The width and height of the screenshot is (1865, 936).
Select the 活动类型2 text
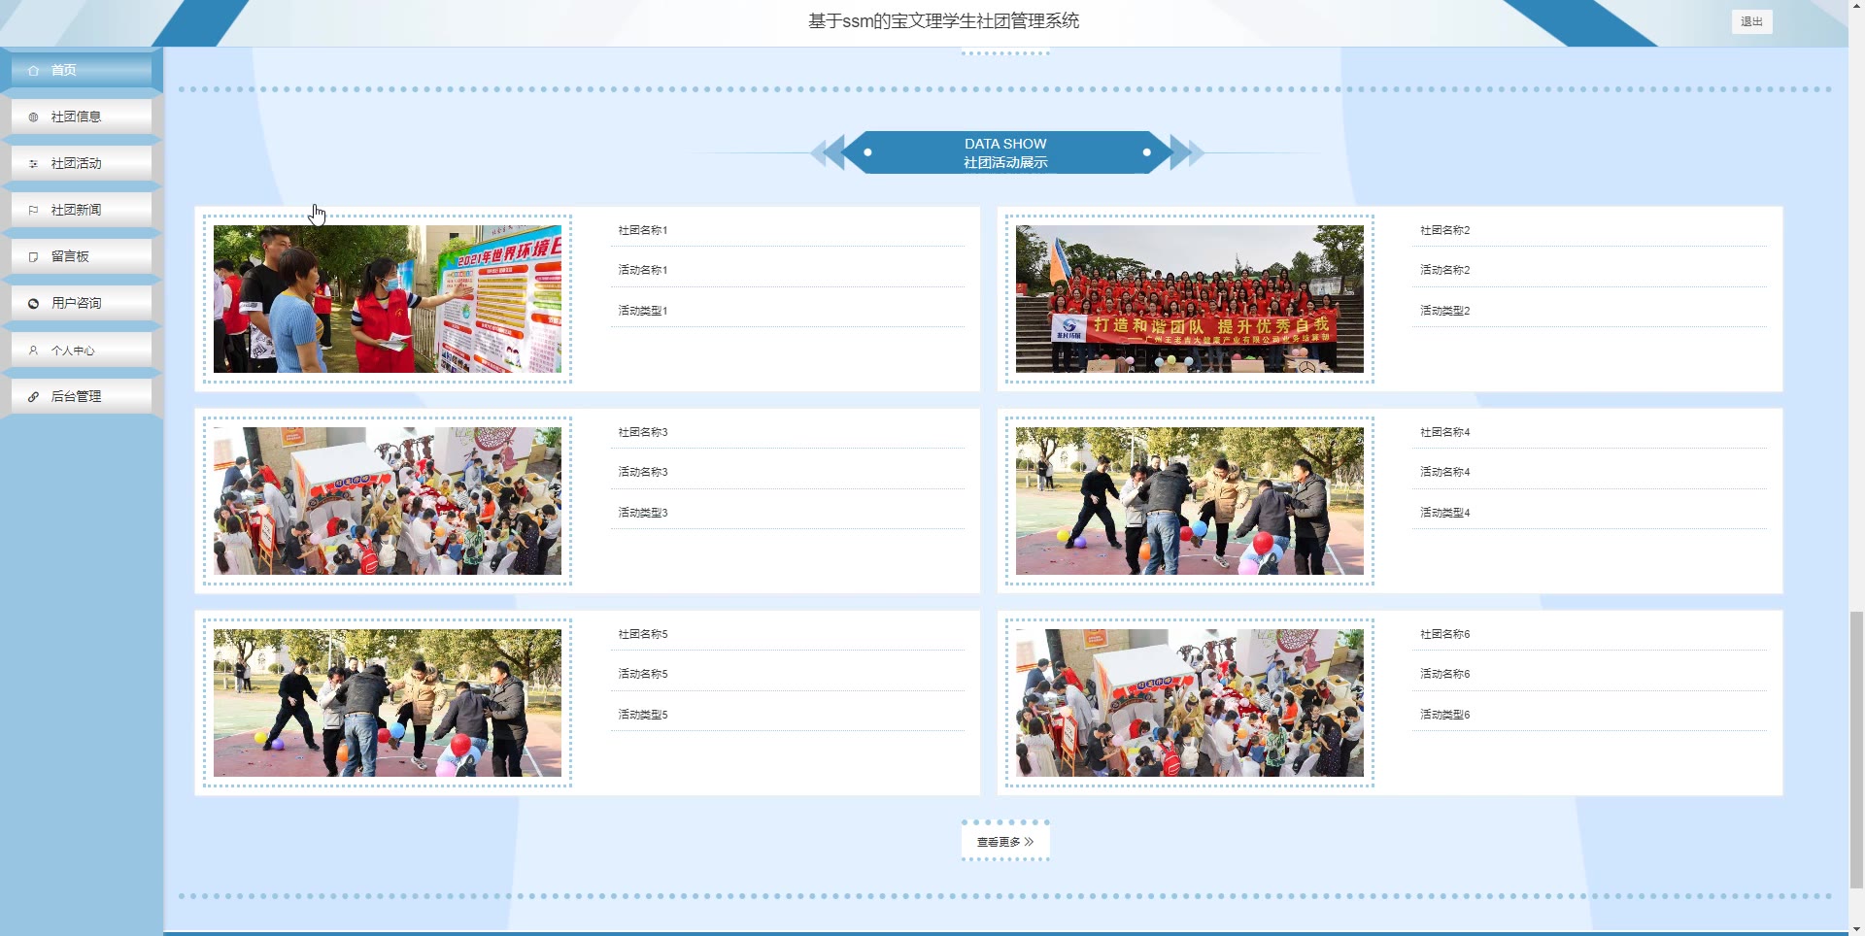1445,311
